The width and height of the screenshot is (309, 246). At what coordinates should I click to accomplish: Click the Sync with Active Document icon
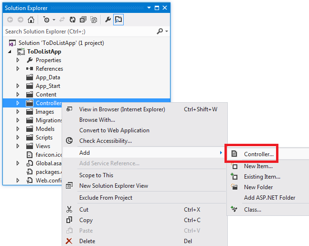tap(62, 20)
